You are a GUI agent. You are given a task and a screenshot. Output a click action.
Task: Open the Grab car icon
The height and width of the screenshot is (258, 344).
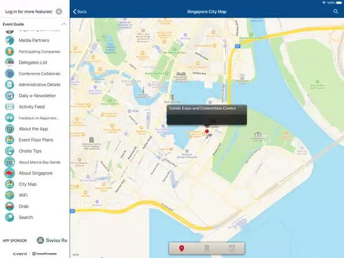coord(9,206)
